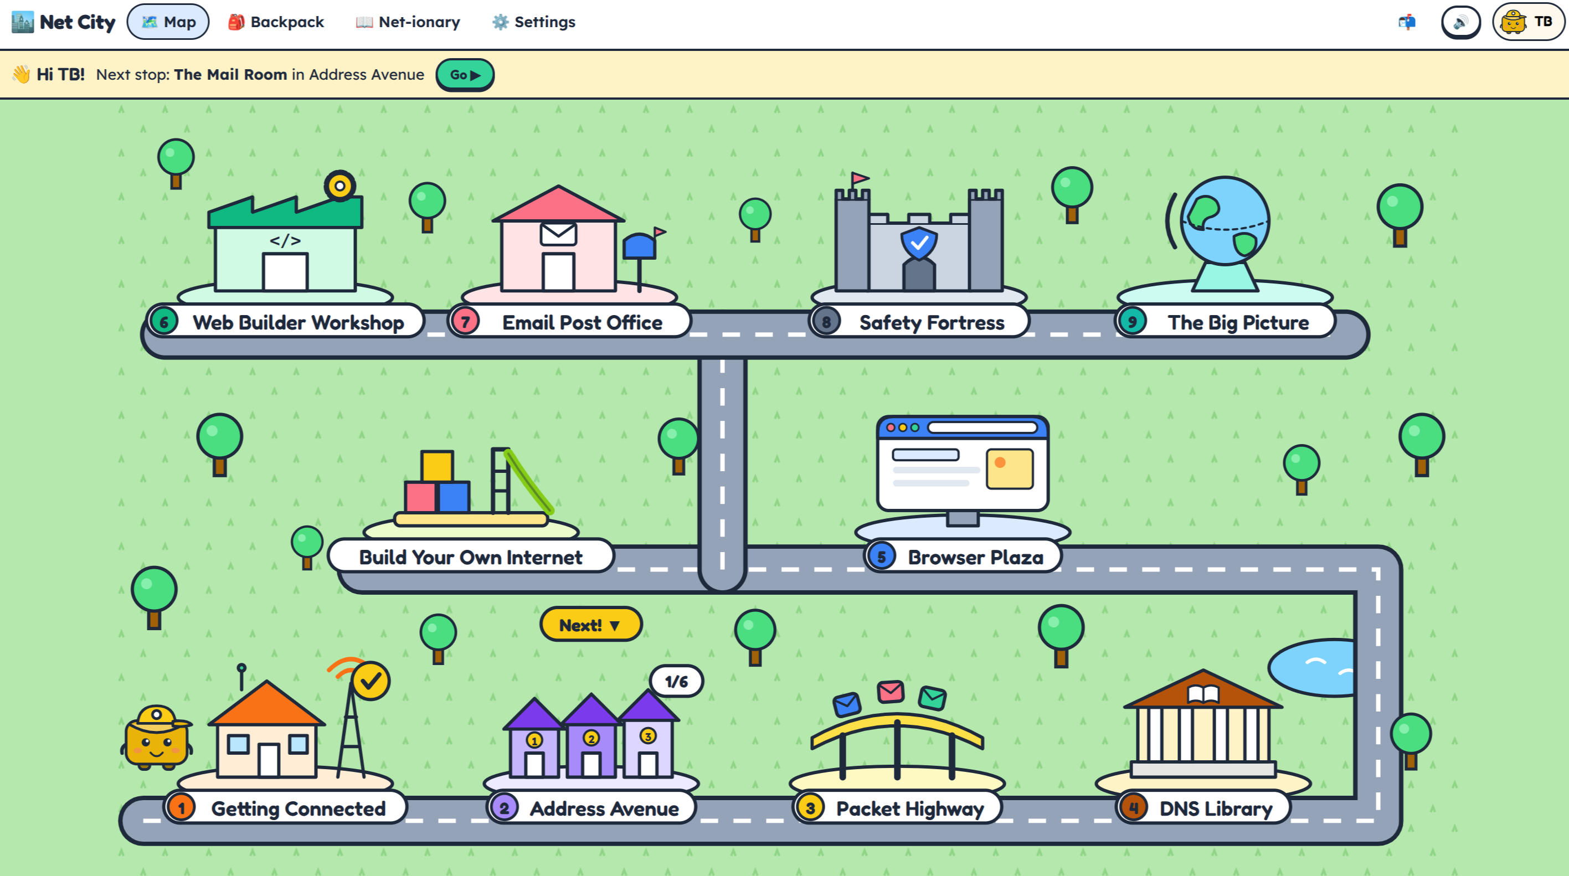Viewport: 1569px width, 876px height.
Task: Click the purple Address Avenue houses
Action: [591, 736]
